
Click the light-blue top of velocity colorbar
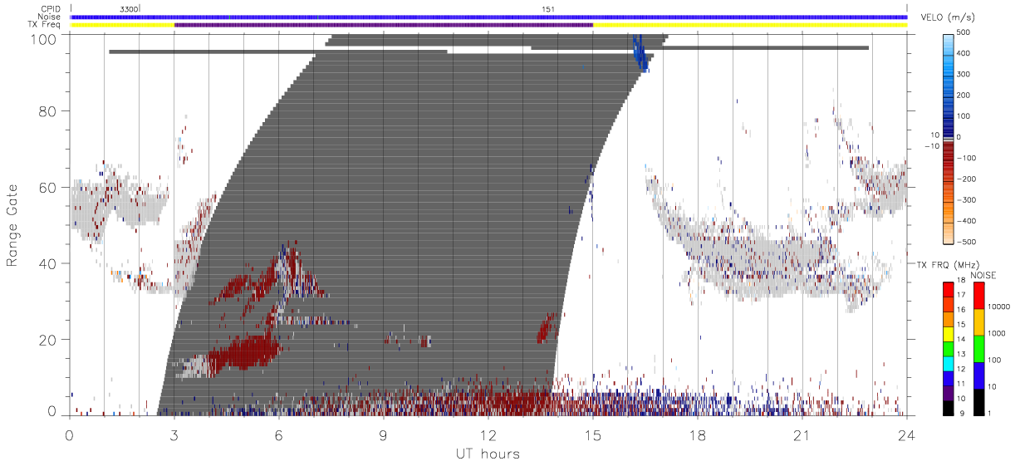tap(949, 38)
